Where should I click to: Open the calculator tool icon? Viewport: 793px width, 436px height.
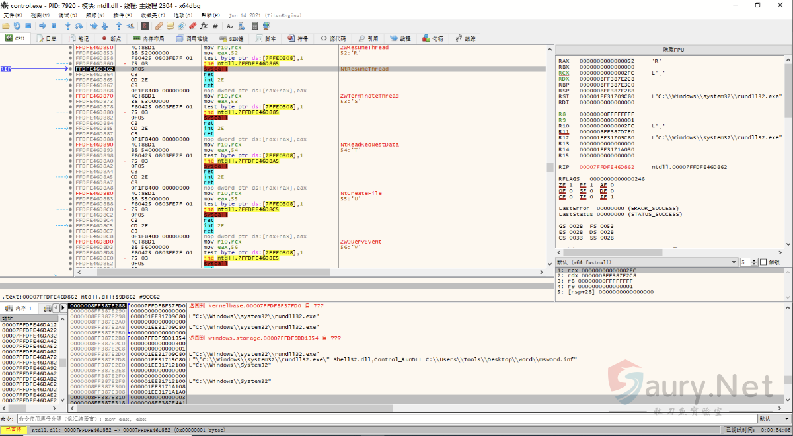click(x=254, y=26)
